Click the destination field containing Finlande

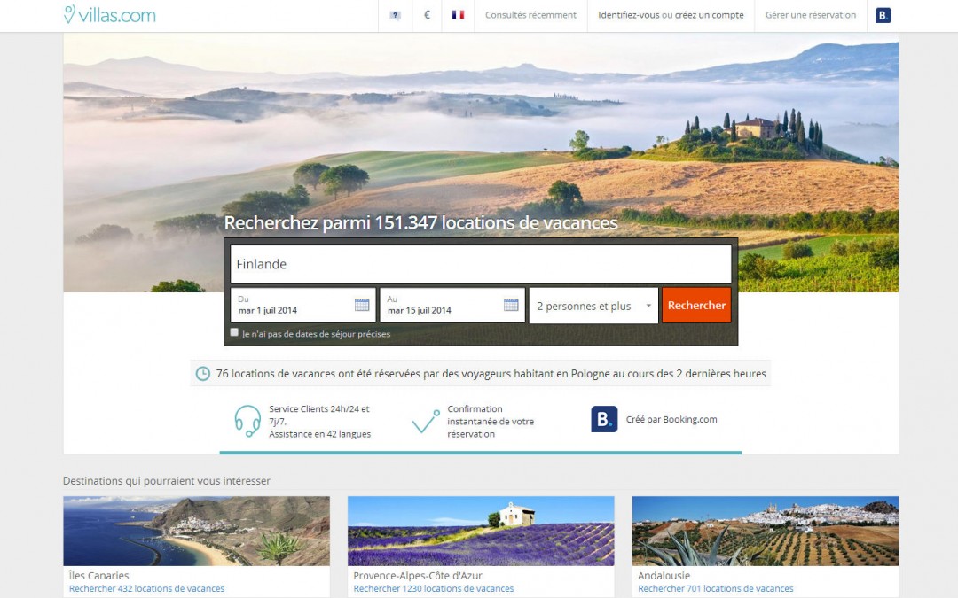tap(481, 264)
